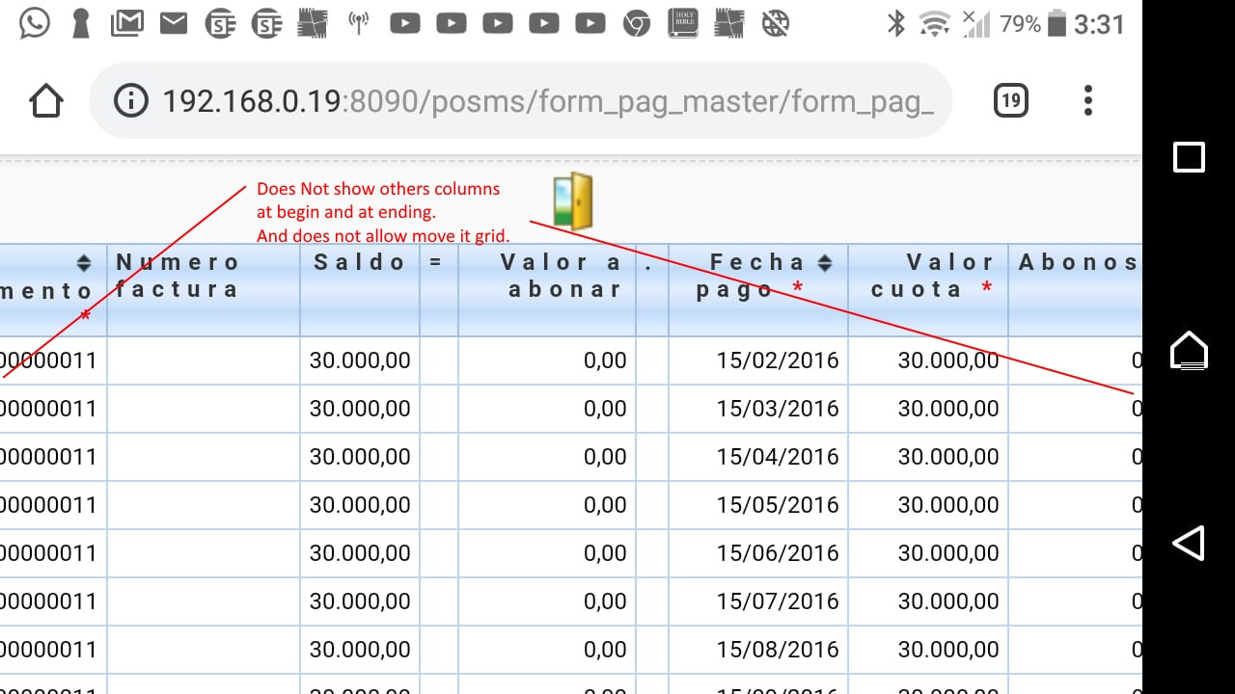Click Numero factura cell in 15/02/2016 row
This screenshot has height=694, width=1235.
(204, 360)
